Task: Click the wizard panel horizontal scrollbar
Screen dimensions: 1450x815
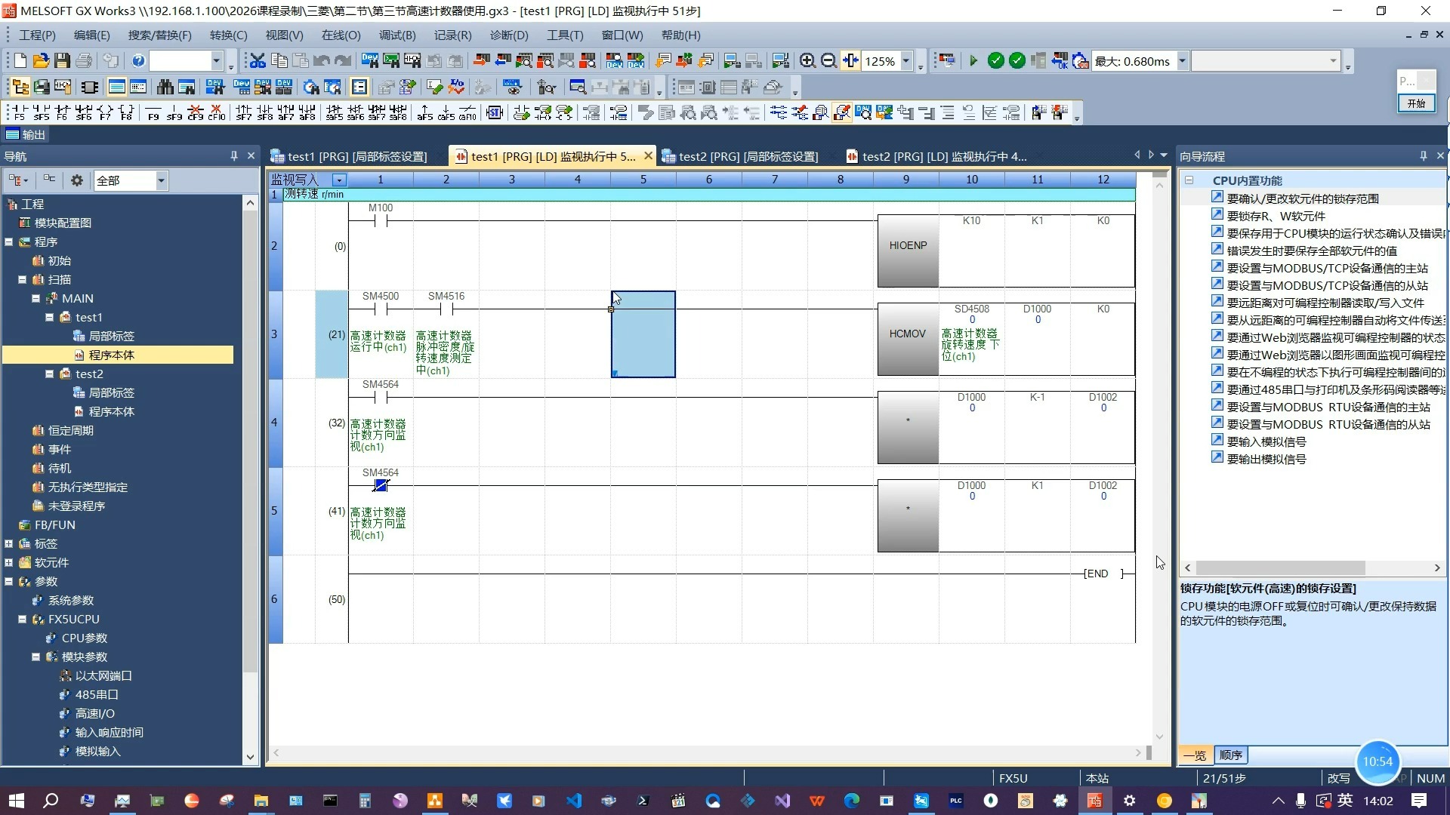Action: pos(1281,567)
